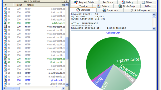The image size is (161, 90).
Task: Select the ads1.msn.co host in row 35
Action: [59, 23]
